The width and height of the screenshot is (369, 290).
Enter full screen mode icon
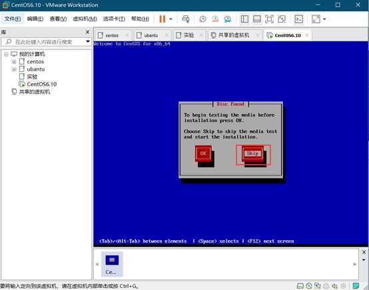269,19
